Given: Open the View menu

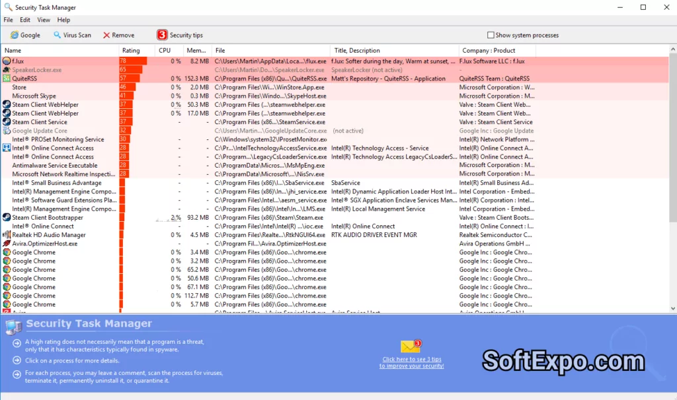Looking at the screenshot, I should [44, 19].
